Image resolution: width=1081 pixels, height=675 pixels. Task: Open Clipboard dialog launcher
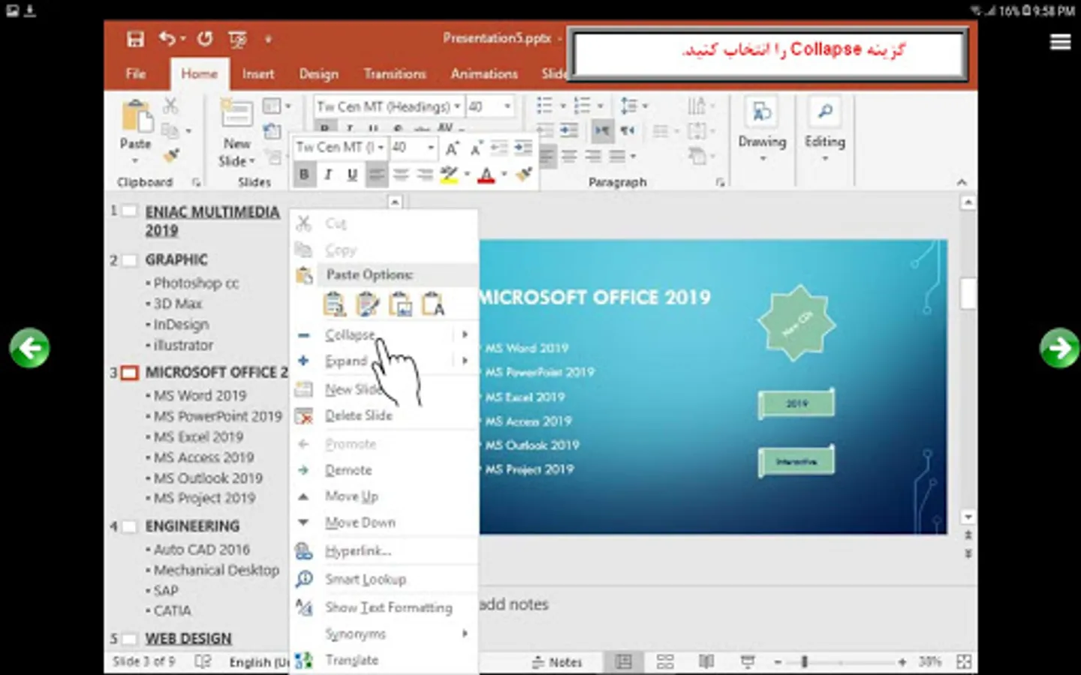pos(196,182)
